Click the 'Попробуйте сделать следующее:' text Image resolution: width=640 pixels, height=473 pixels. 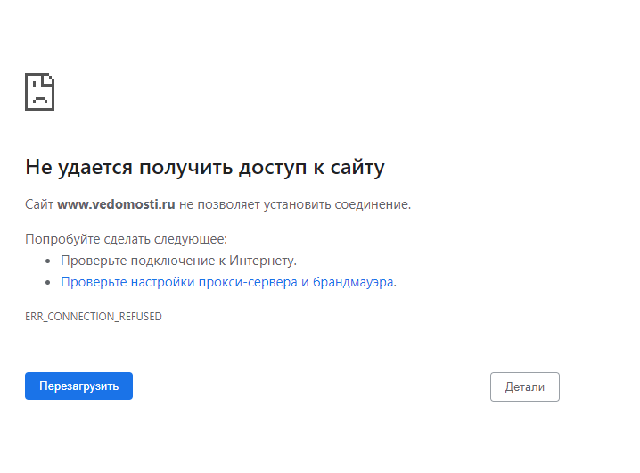click(126, 239)
